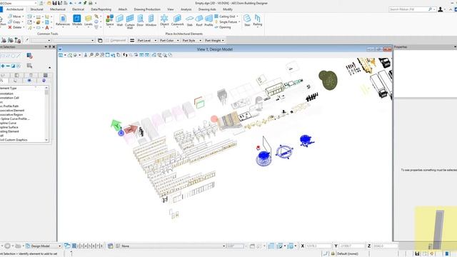The height and width of the screenshot is (257, 457).
Task: Click the Move command
Action: (14, 16)
